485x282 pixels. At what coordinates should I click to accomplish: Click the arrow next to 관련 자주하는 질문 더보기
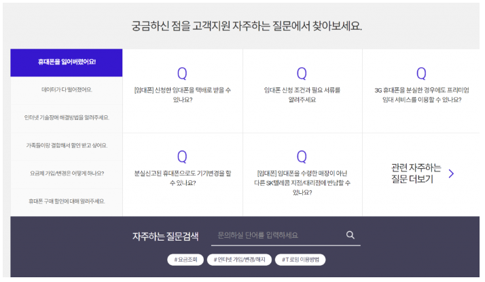451,174
